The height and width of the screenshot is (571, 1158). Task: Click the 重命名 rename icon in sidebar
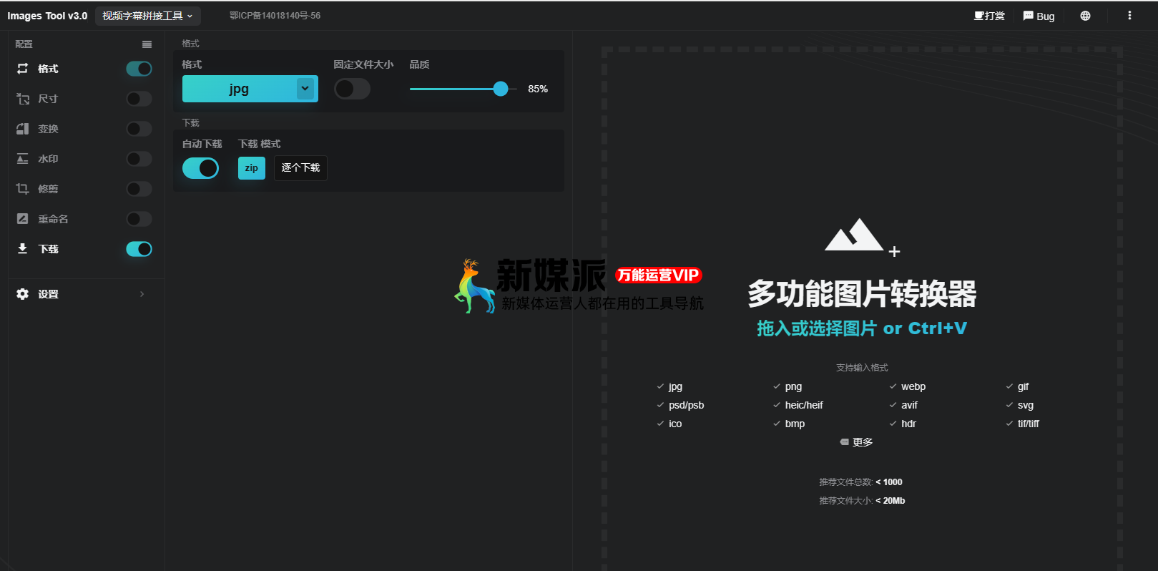tap(23, 219)
